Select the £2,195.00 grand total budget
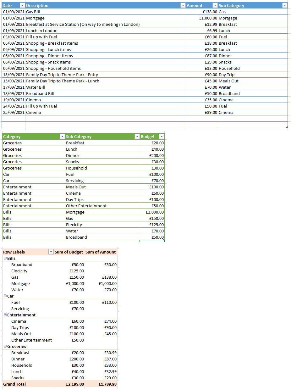Viewport: 291px width, 390px height. 75,384
